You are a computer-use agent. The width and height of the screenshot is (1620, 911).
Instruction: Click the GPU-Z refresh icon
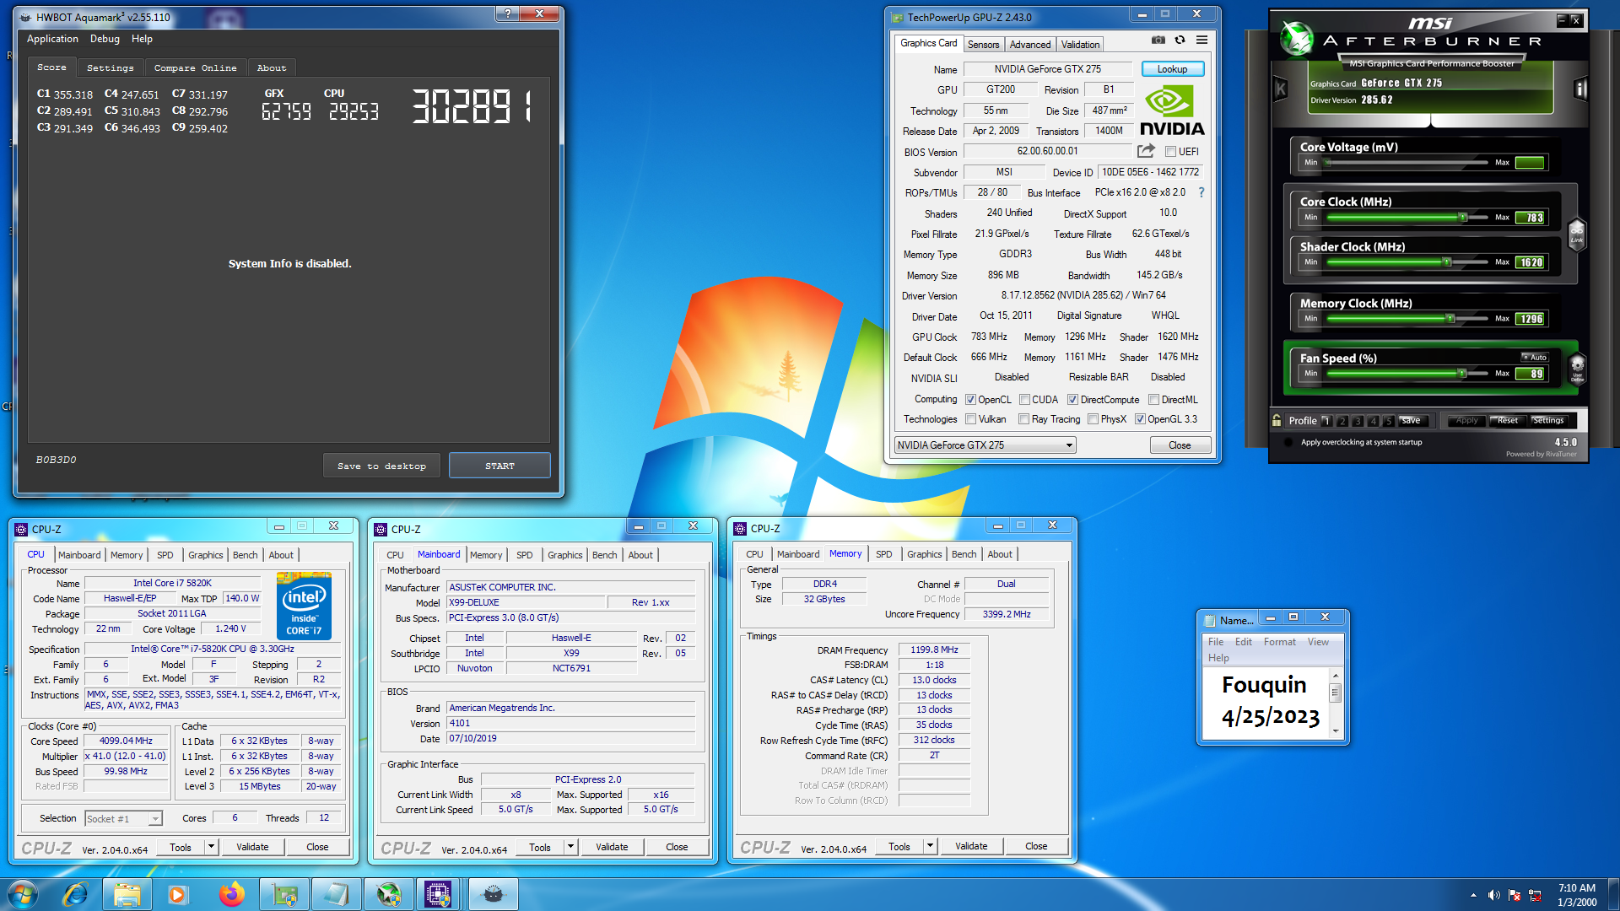click(1180, 40)
